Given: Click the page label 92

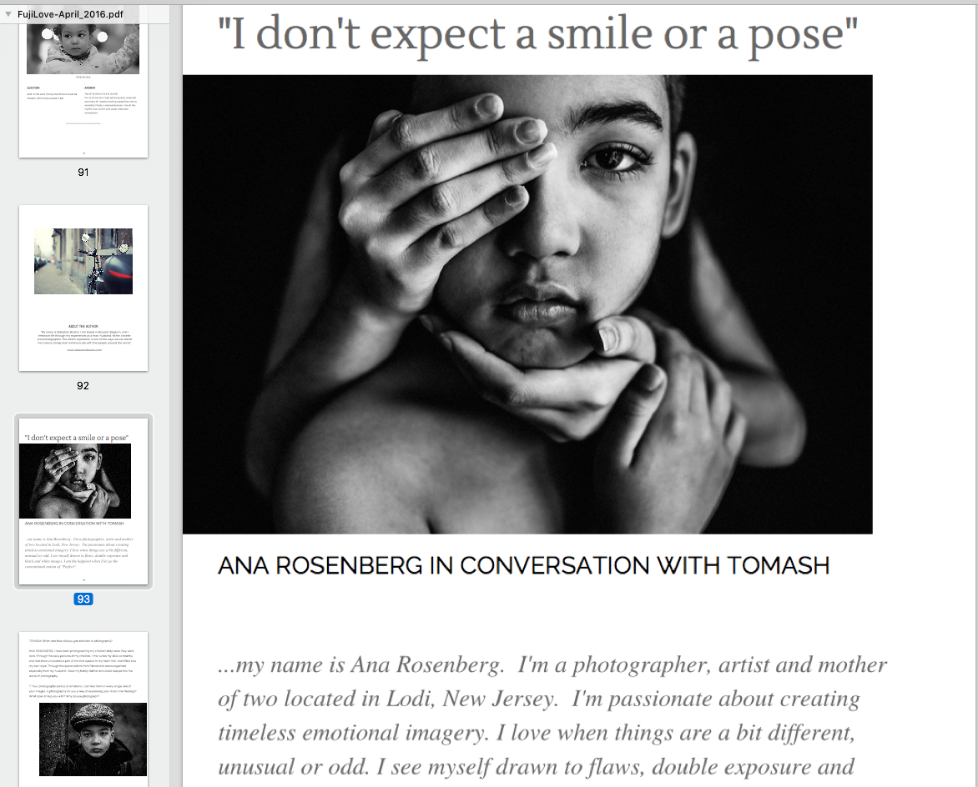Looking at the screenshot, I should [x=83, y=386].
